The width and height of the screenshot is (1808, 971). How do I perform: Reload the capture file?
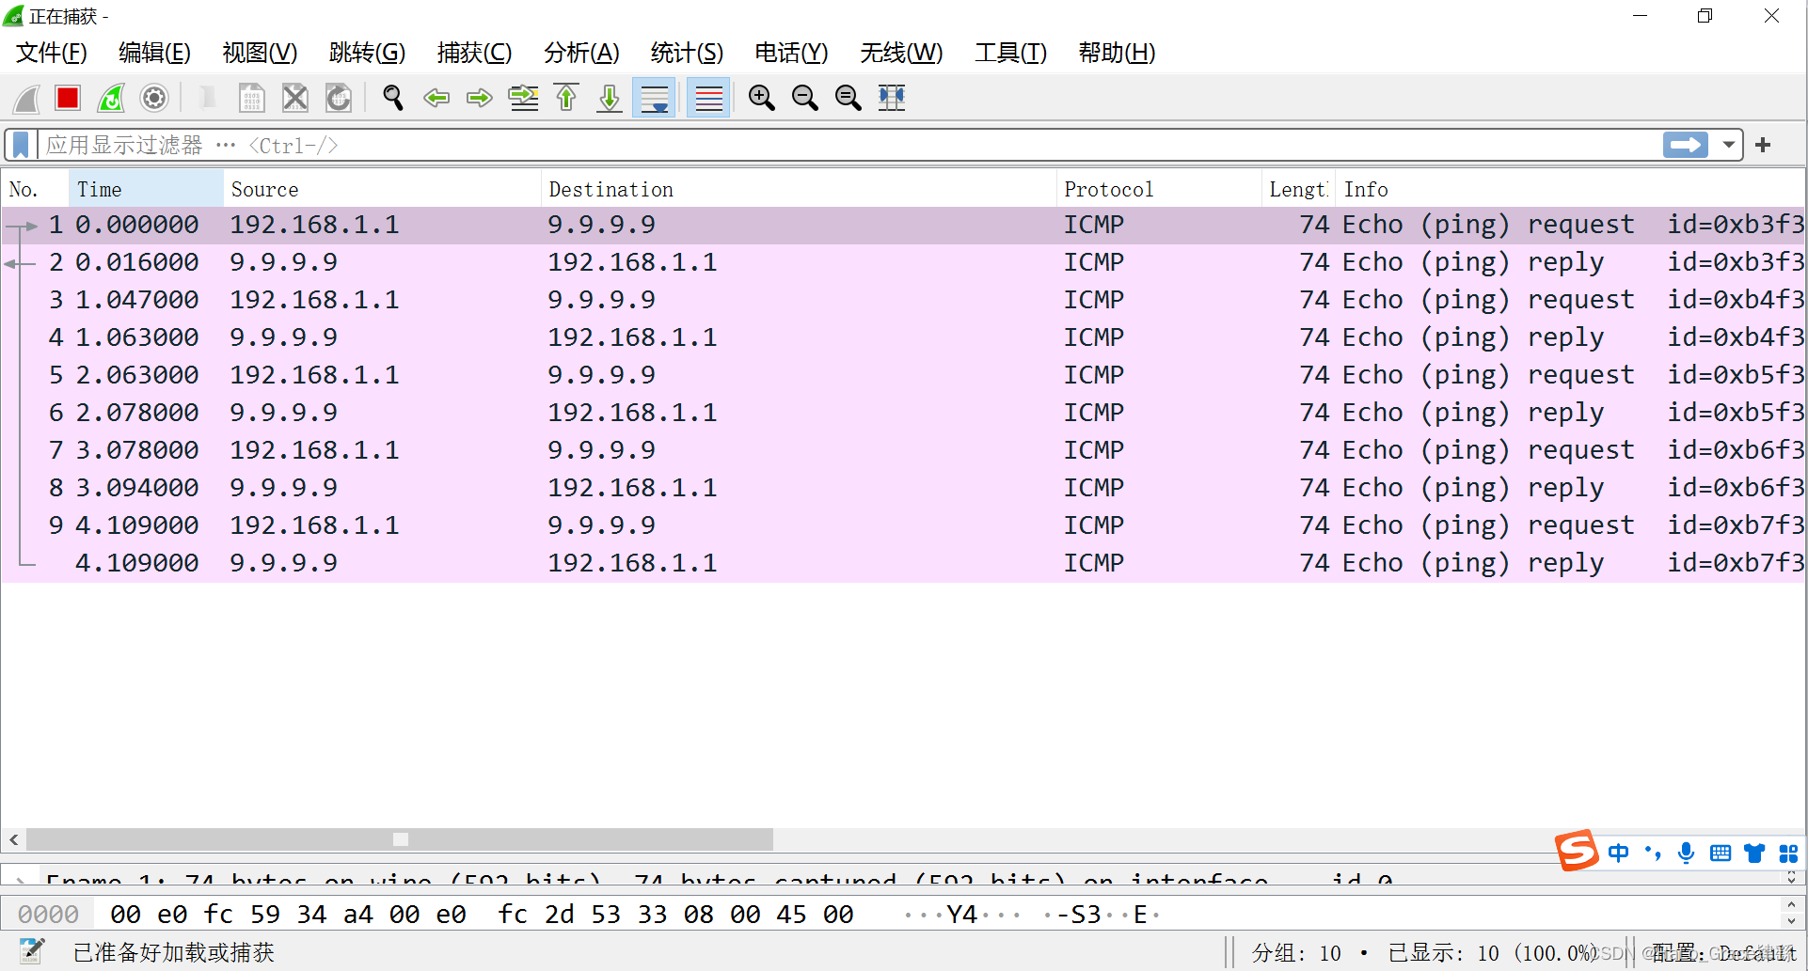(x=339, y=98)
